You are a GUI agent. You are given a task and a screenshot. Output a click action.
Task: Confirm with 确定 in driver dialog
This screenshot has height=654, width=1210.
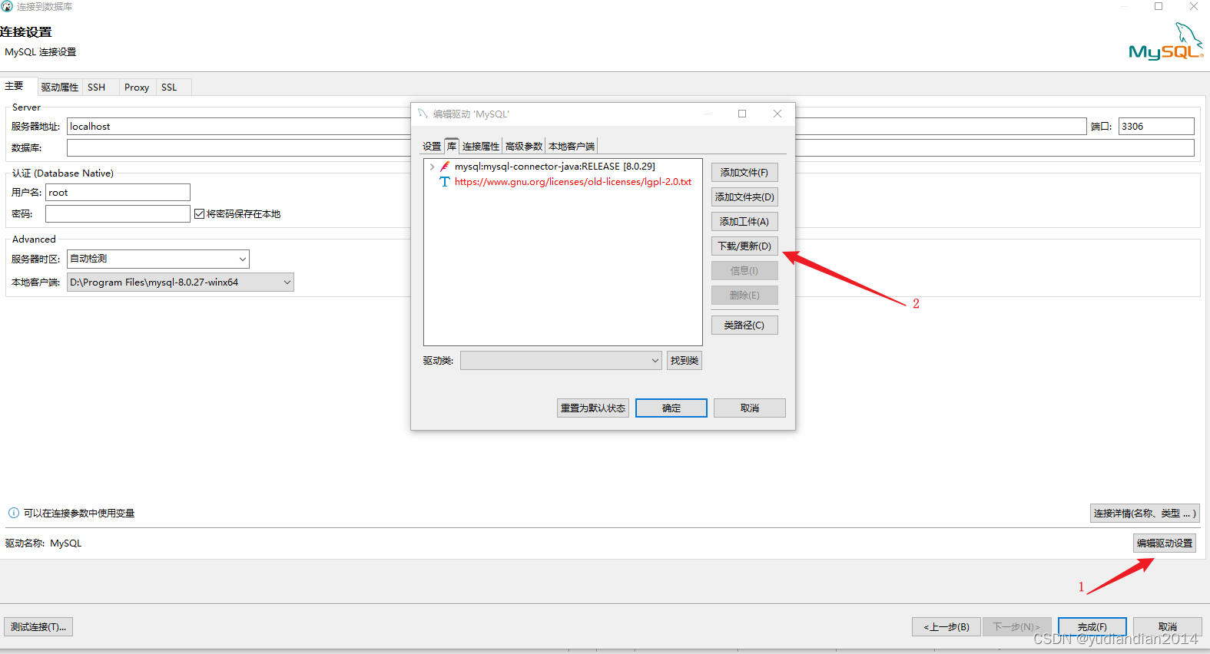coord(671,408)
